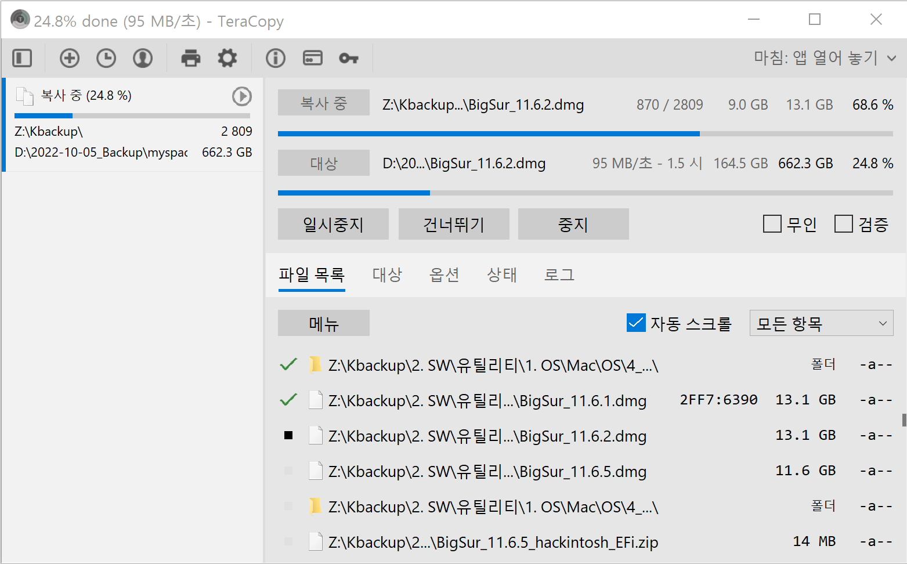Maximize the TeraCopy window
This screenshot has height=564, width=907.
(x=815, y=19)
